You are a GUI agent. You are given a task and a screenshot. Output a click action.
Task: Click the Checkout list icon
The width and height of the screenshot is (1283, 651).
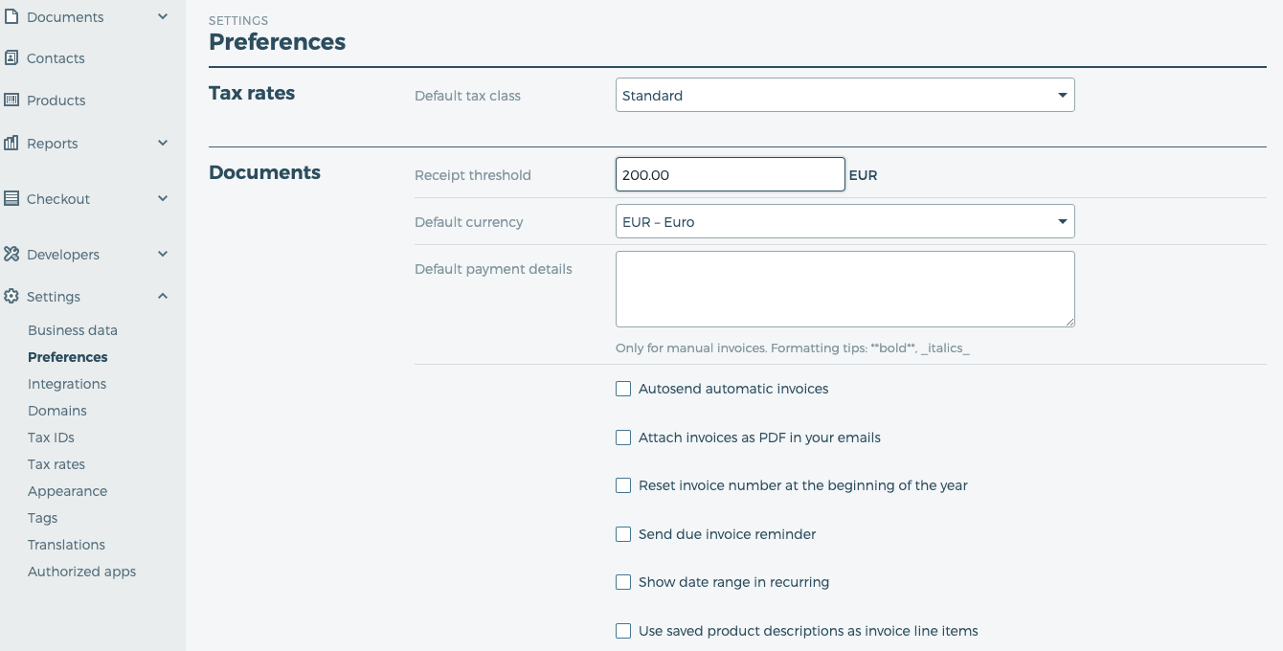(11, 199)
